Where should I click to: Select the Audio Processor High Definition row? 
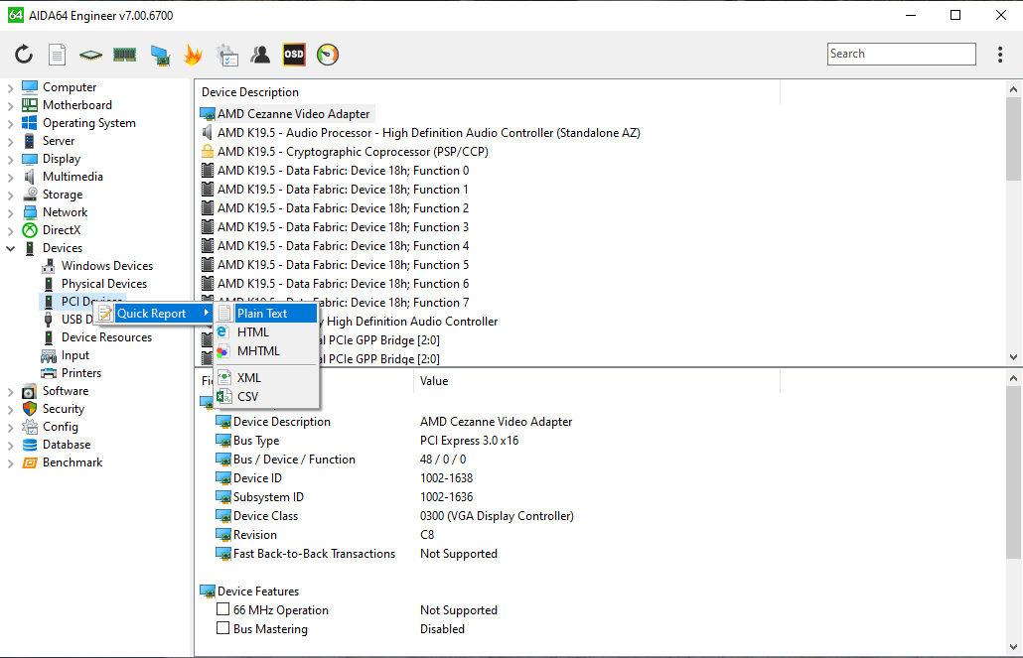point(421,132)
